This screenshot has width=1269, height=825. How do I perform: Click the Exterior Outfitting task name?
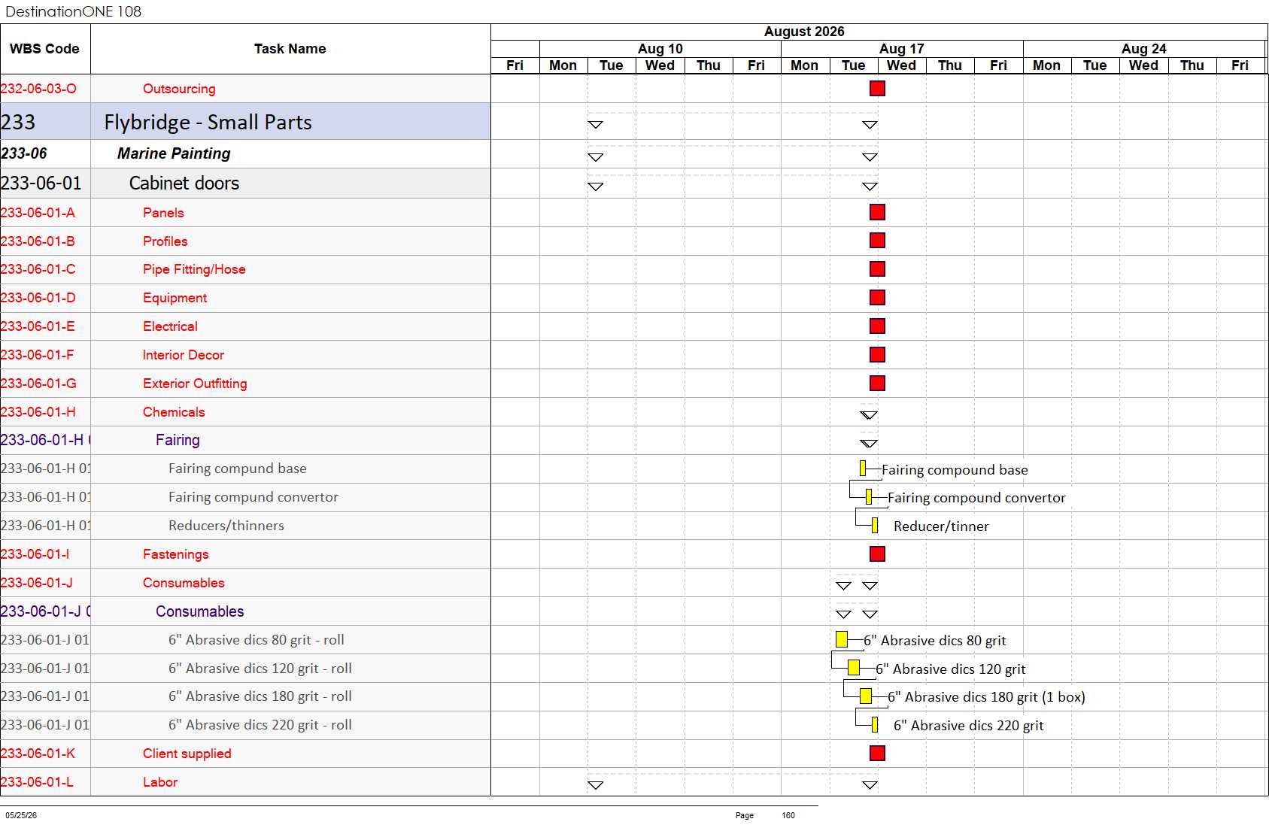tap(195, 384)
